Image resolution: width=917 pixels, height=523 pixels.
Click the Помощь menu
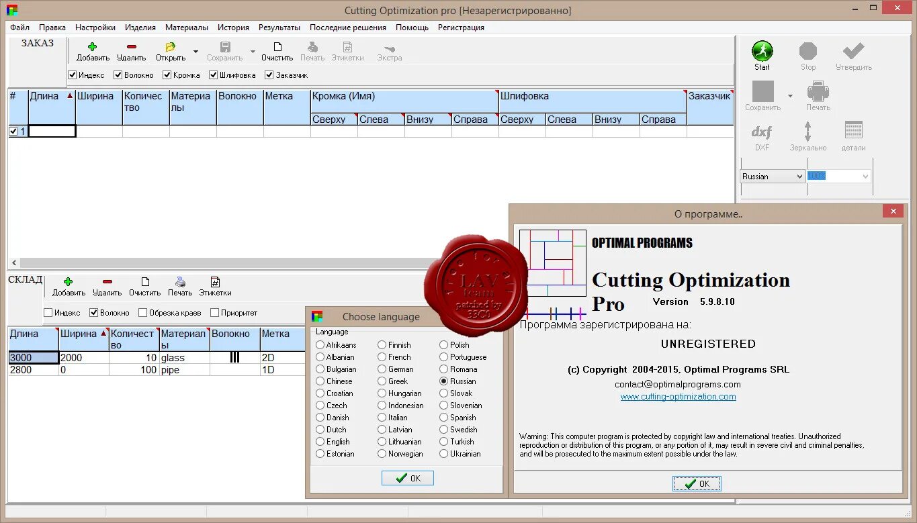tap(412, 28)
